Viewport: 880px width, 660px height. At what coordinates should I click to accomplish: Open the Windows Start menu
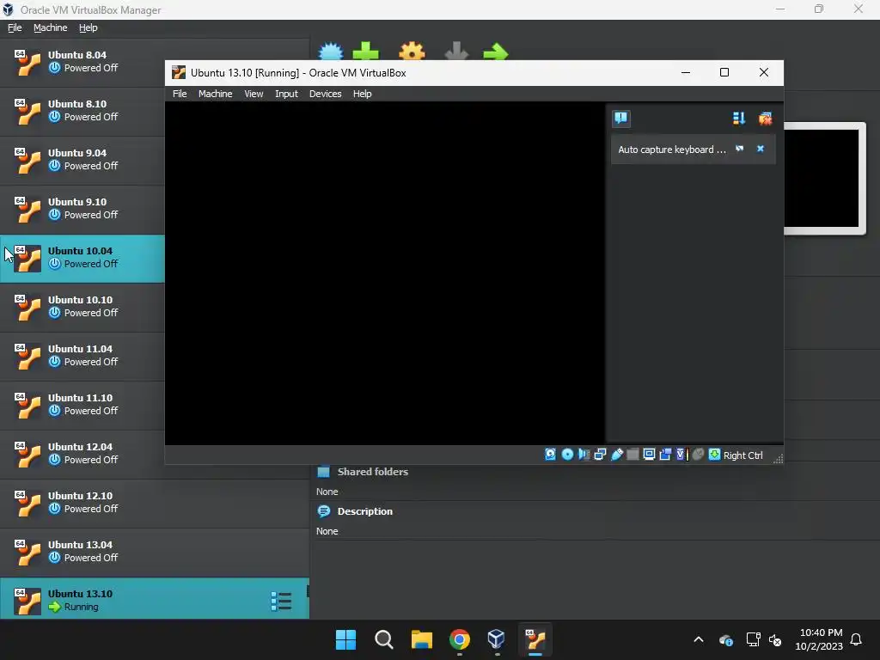tap(345, 639)
